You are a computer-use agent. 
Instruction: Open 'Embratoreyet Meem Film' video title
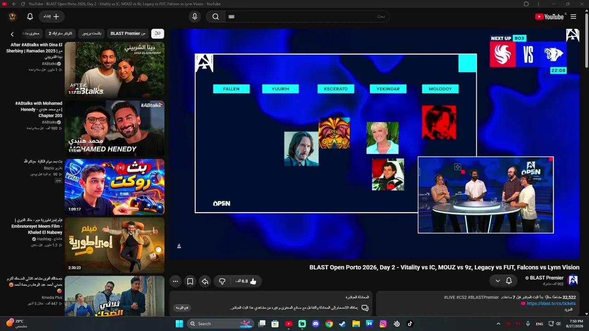pos(38,226)
